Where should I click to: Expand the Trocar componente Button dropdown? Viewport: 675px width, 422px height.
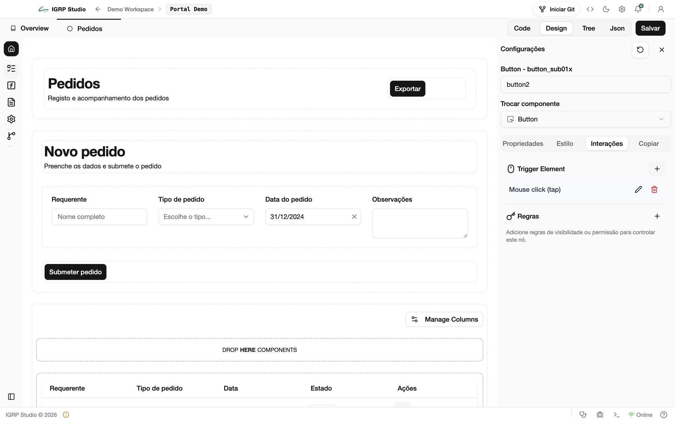coord(586,119)
